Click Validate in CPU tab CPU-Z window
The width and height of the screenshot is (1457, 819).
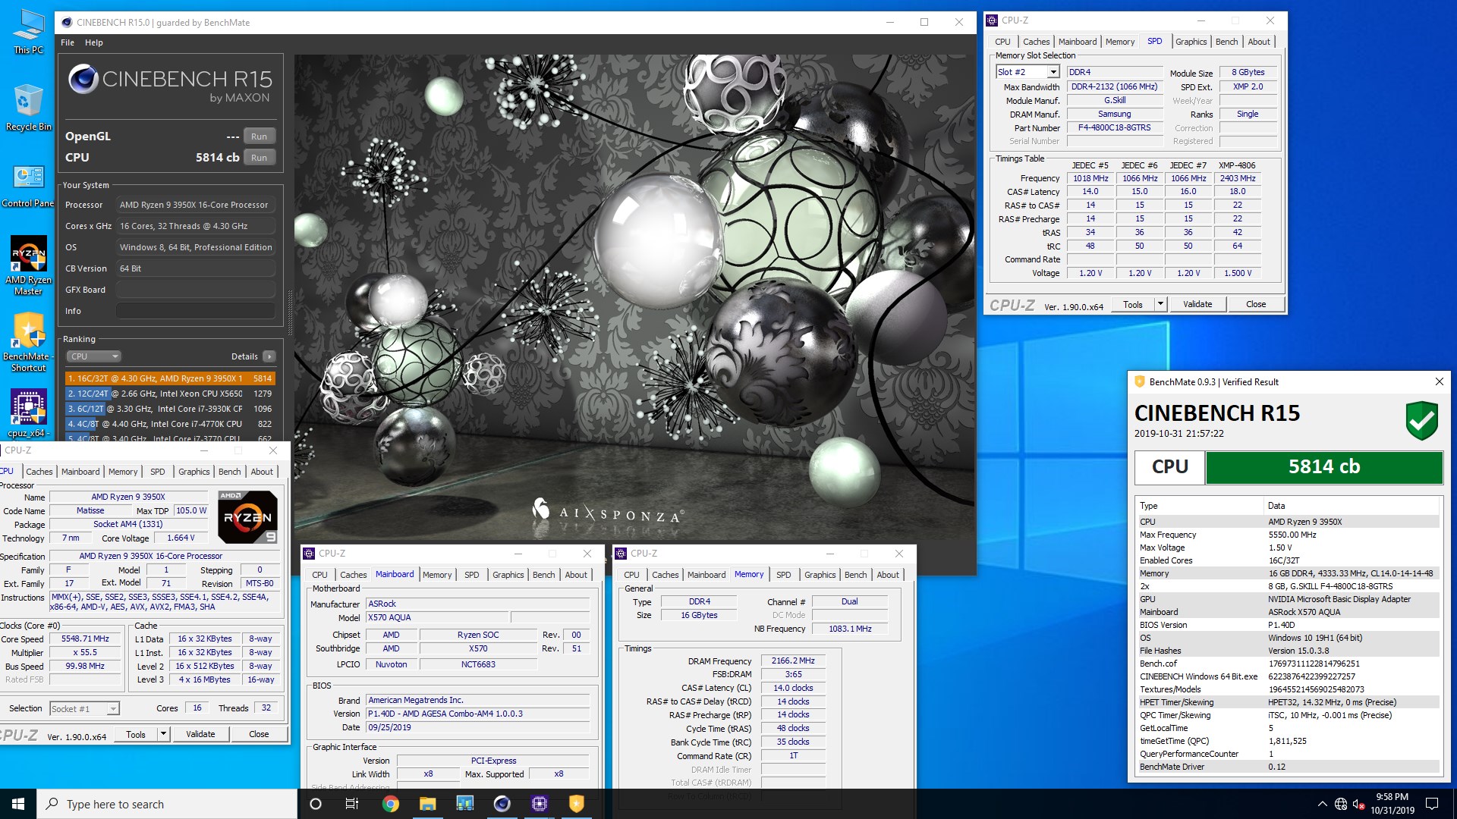[x=200, y=734]
